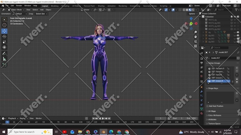This screenshot has width=241, height=135.
Task: Switch to the Animation workspace tab
Action: pos(111,6)
